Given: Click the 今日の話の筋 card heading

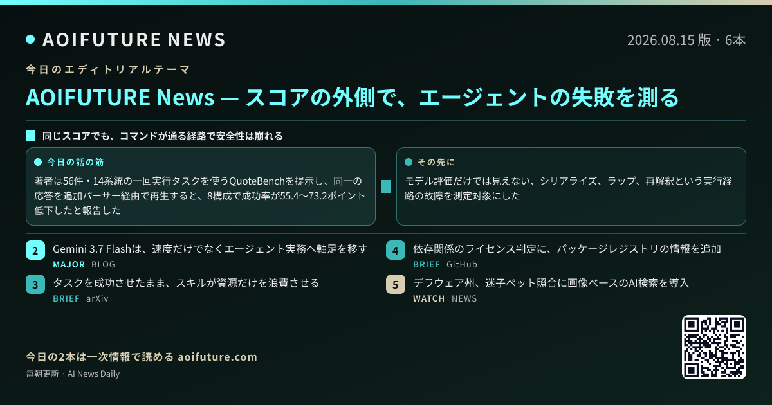Looking at the screenshot, I should (75, 162).
